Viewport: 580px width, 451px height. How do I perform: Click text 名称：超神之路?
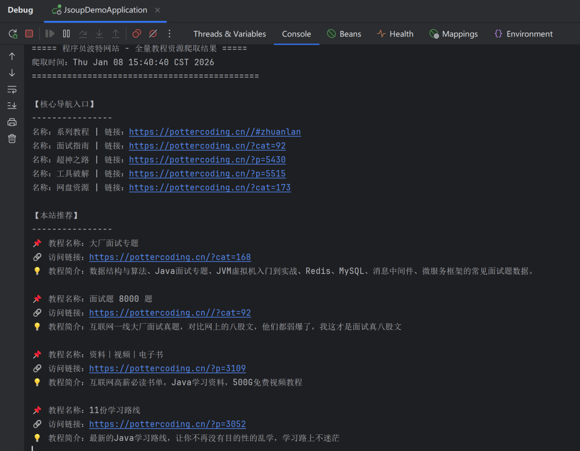point(61,159)
